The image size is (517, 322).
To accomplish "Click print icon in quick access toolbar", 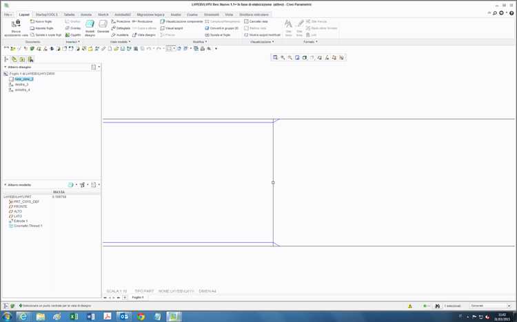I will tap(203, 49).
